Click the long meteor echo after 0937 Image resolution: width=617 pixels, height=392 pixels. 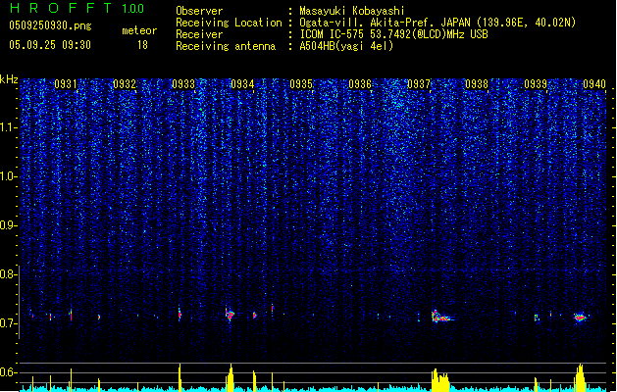coord(442,317)
